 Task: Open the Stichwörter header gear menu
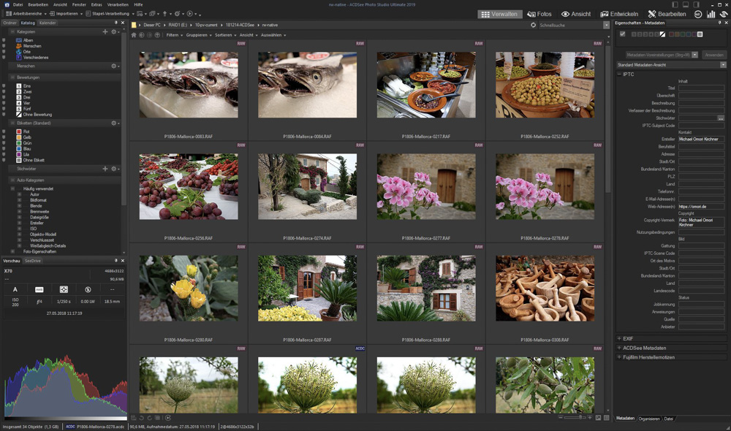114,169
